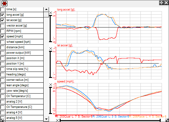Select the 'wheel speed [kph]' variable label
This screenshot has height=122, width=169.
pos(18,42)
